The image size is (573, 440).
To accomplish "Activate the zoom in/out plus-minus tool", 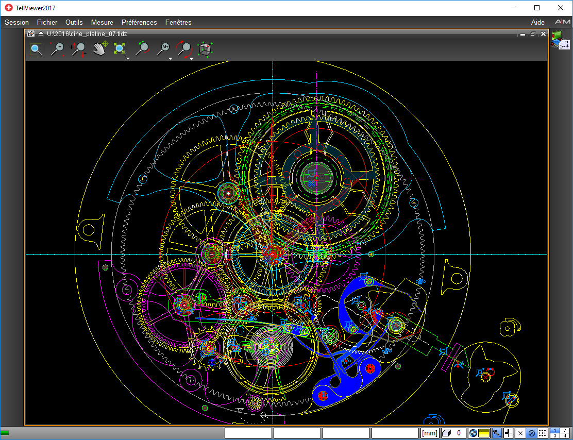I will point(78,49).
